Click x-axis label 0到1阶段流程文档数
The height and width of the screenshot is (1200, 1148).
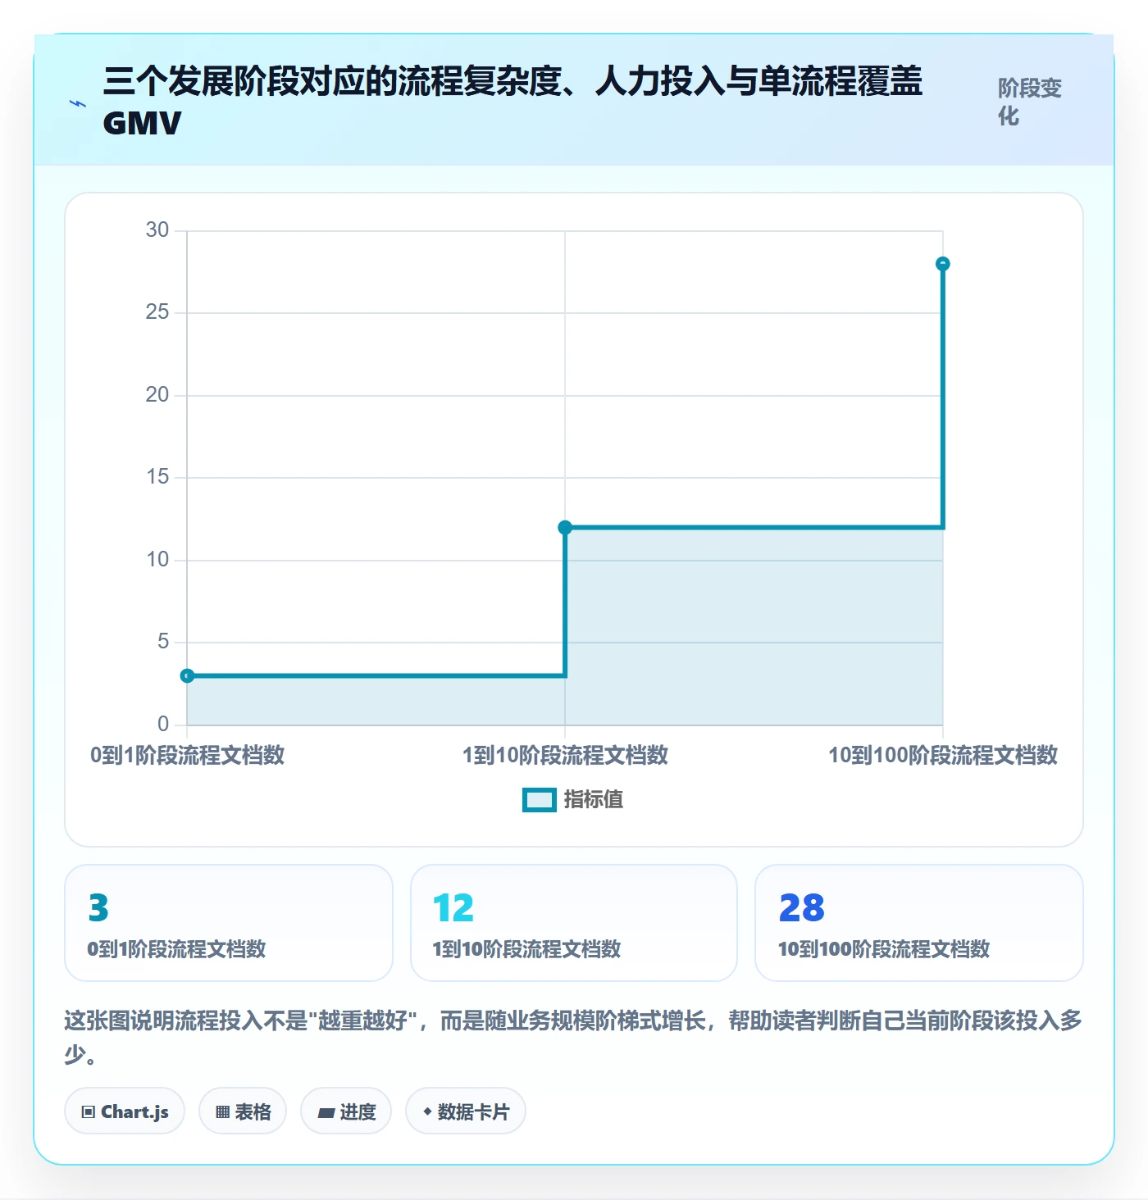pos(187,755)
